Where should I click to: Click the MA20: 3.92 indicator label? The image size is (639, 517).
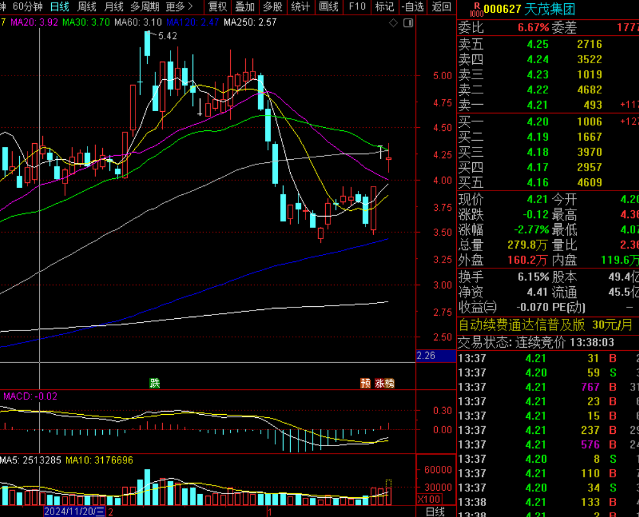[x=34, y=22]
